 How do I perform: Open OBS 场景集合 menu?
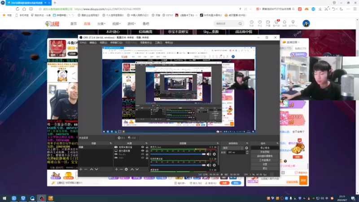tap(146, 43)
